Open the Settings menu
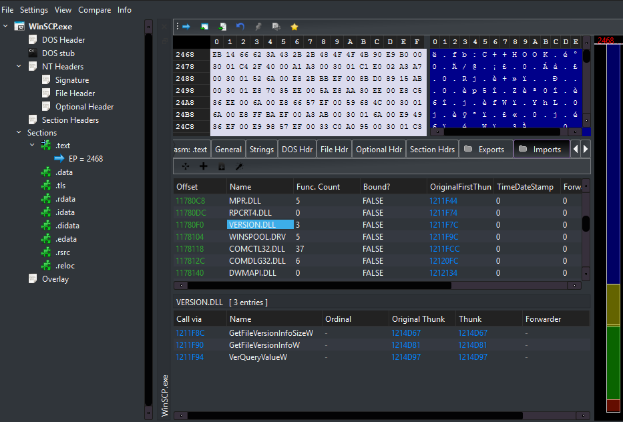Viewport: 623px width, 422px height. tap(34, 10)
